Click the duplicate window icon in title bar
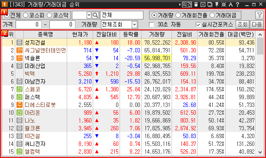266x158 pixels. click(210, 4)
